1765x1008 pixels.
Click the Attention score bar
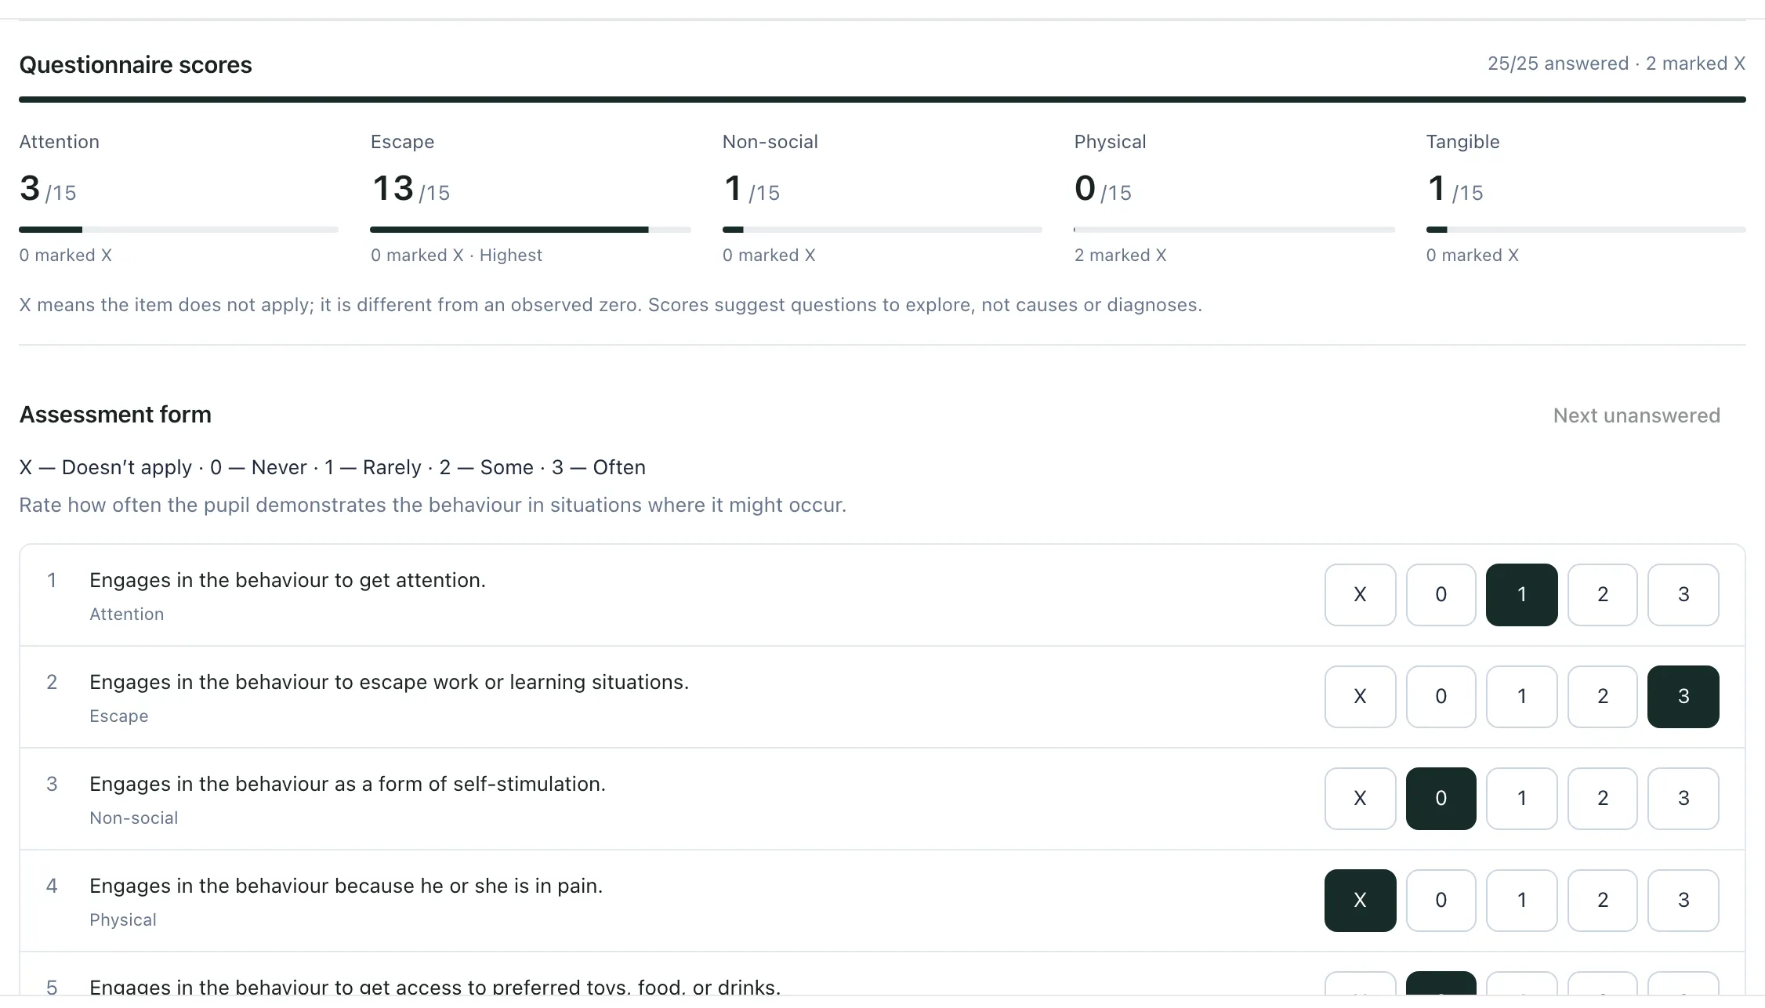click(x=179, y=230)
